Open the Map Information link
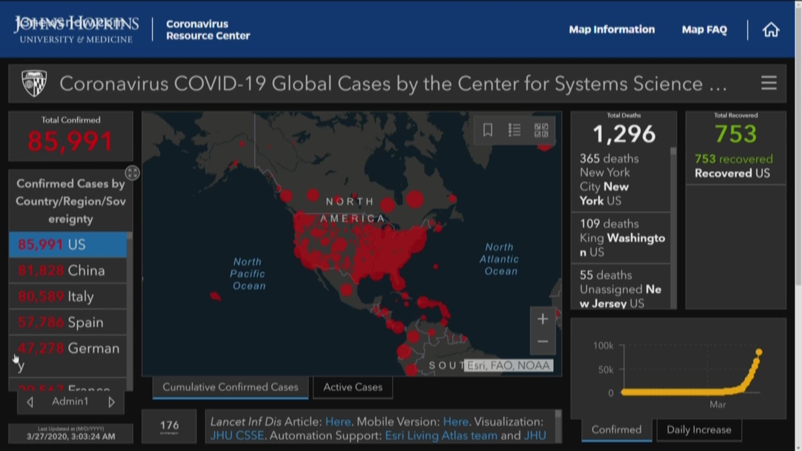This screenshot has width=802, height=451. point(612,30)
